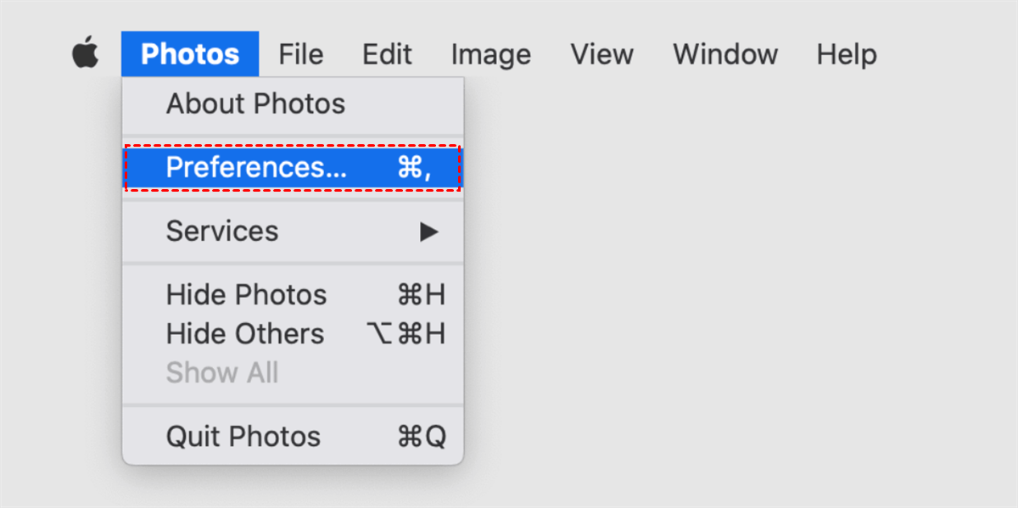This screenshot has width=1018, height=508.
Task: Click the ⌘H shortcut beside Hide Photos
Action: 421,295
